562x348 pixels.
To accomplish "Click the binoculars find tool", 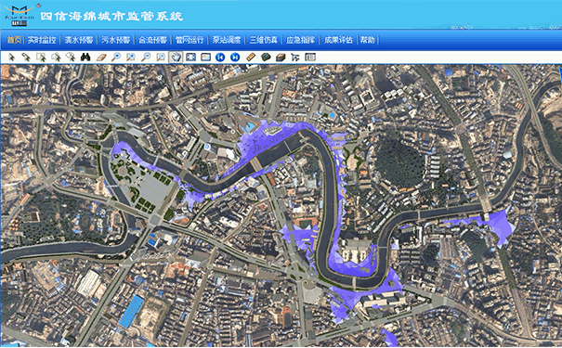I will (x=85, y=57).
